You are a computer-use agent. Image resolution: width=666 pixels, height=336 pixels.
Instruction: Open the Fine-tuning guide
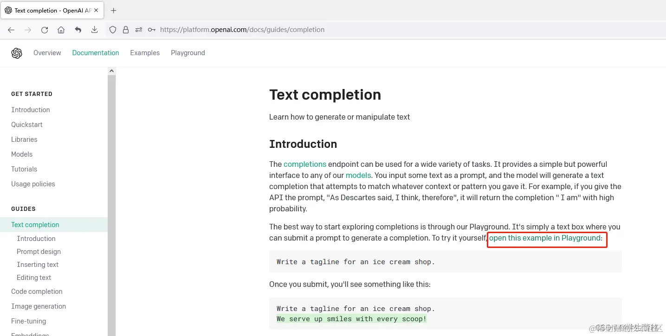29,321
